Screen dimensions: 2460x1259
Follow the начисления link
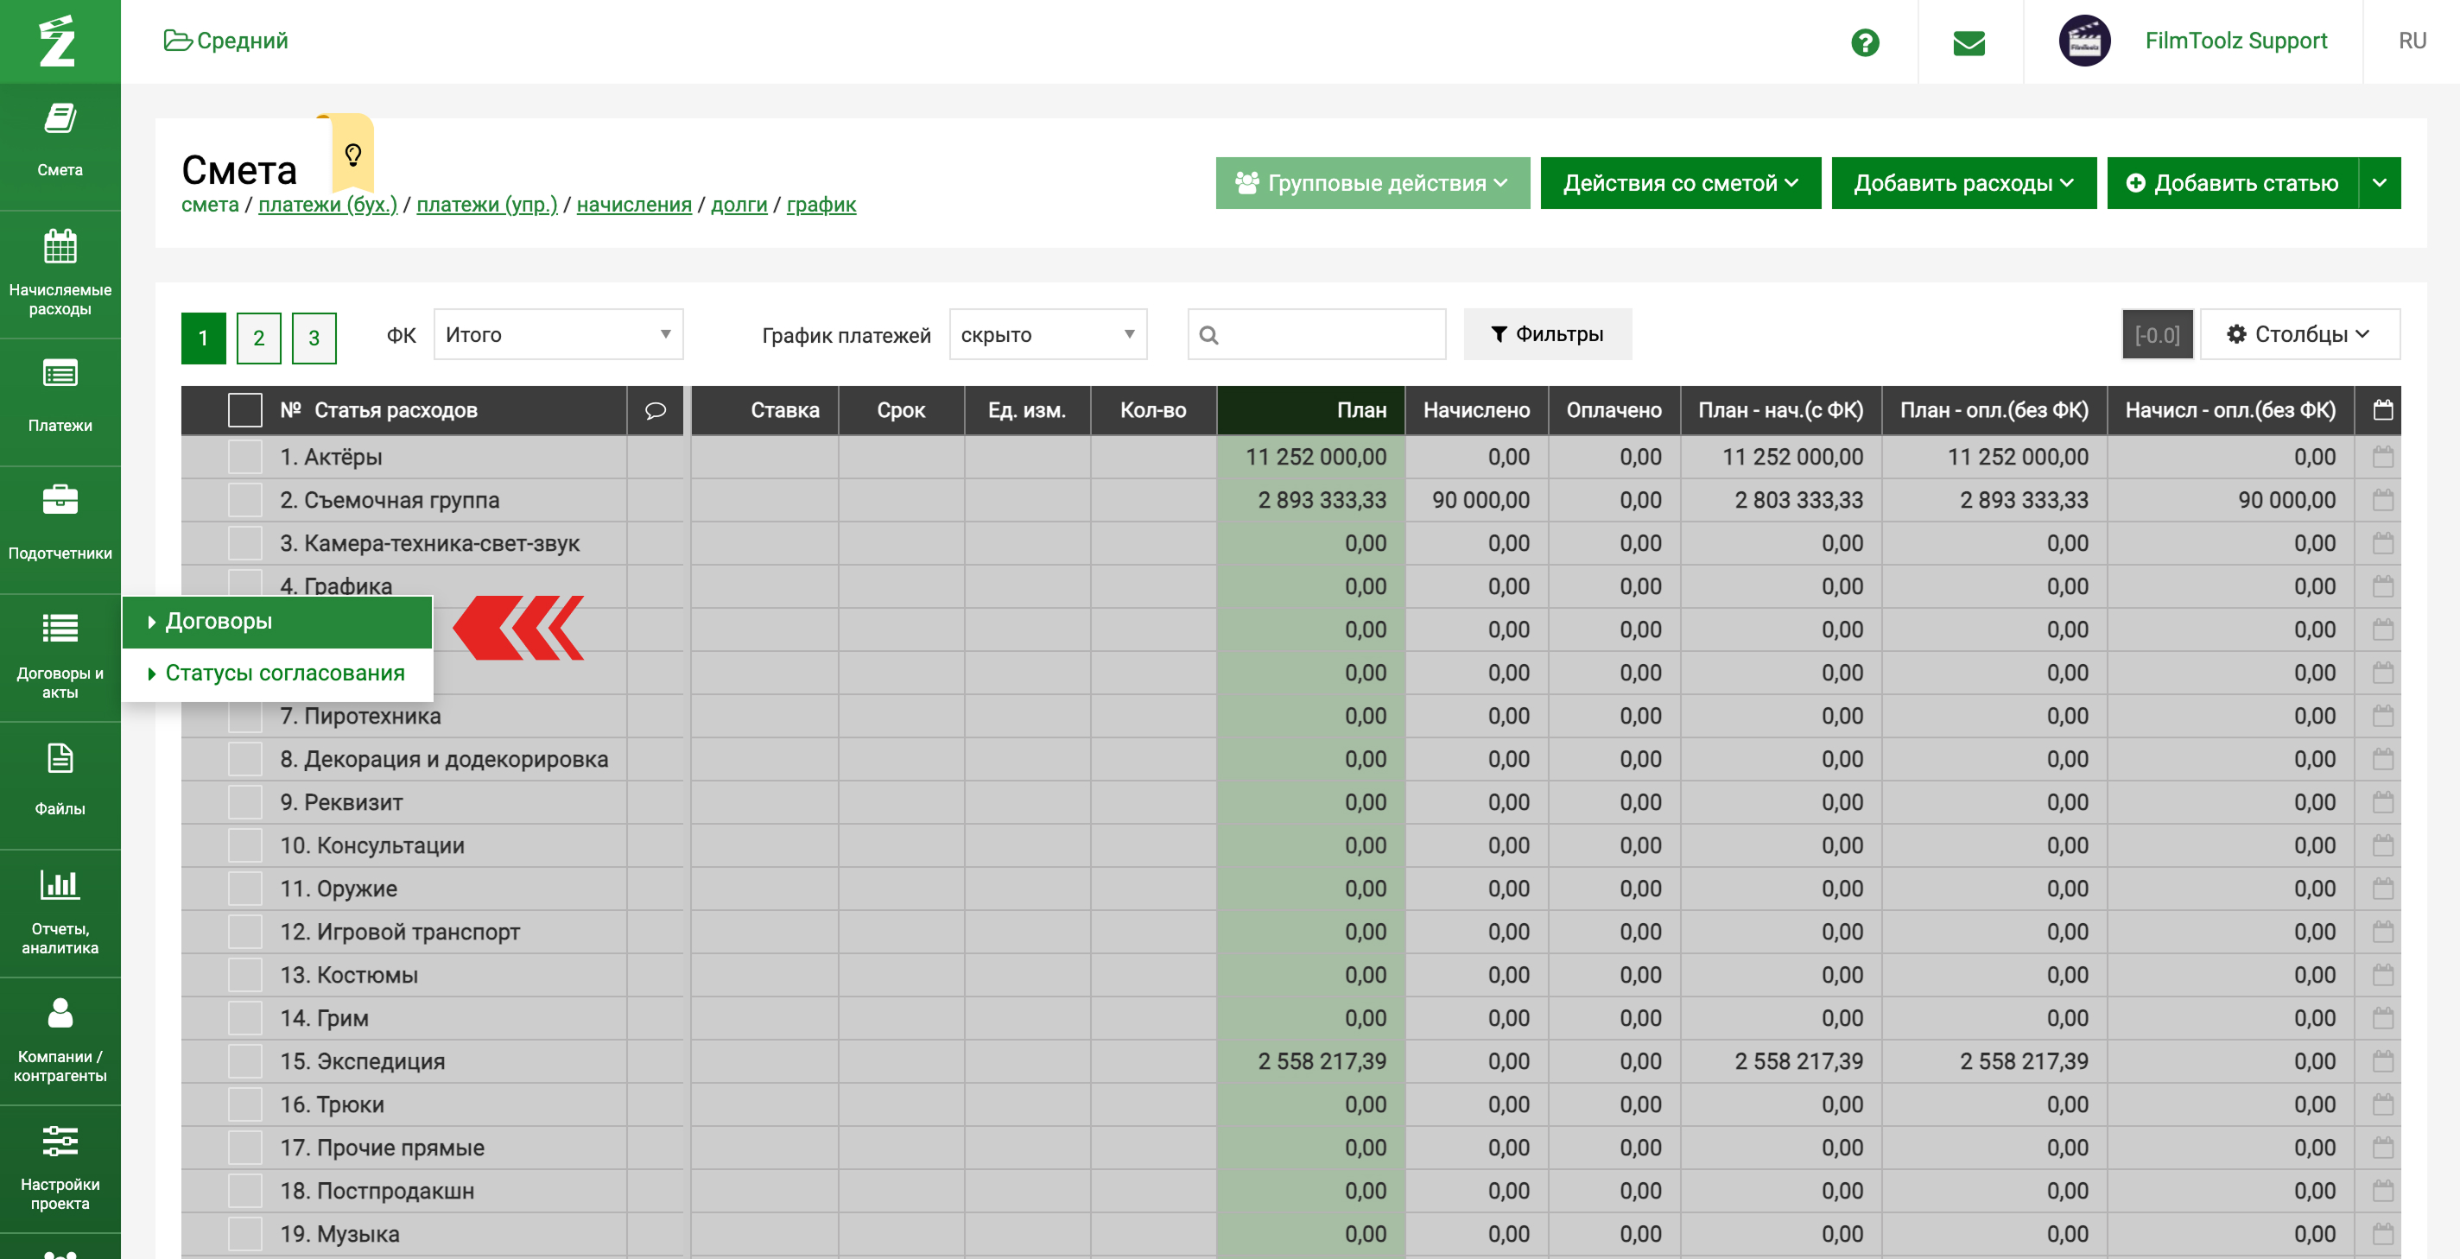[x=633, y=205]
